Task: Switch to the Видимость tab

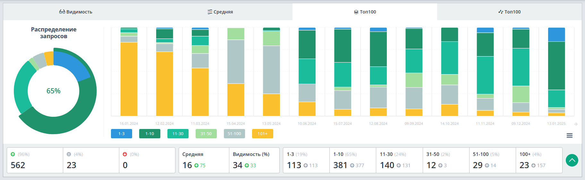Action: [76, 12]
